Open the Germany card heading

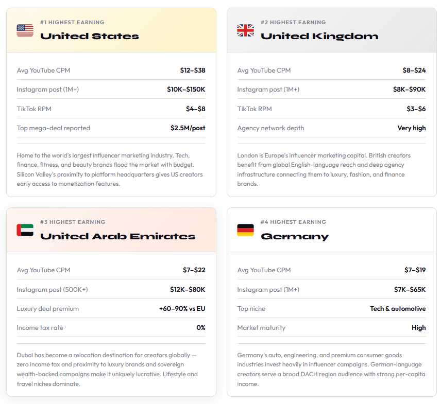(x=295, y=237)
